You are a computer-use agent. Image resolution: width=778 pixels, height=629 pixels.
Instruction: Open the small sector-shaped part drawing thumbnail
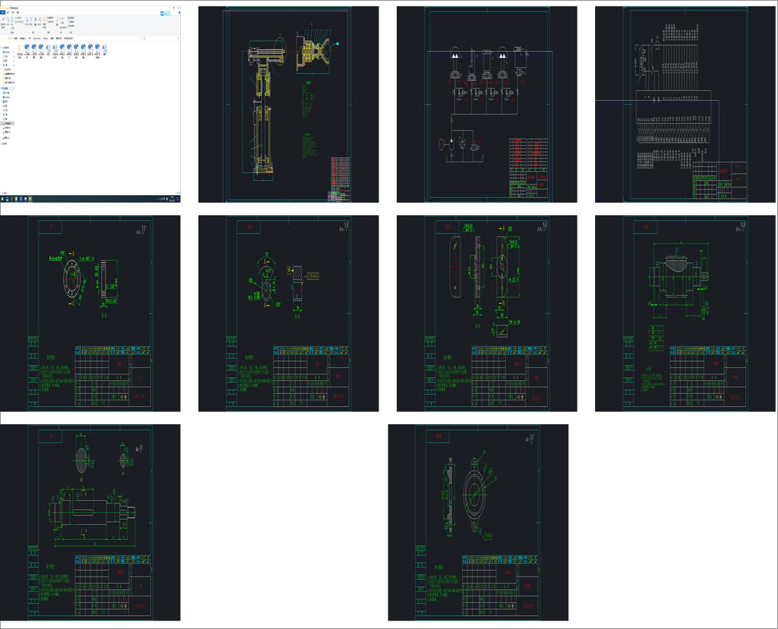pos(288,313)
